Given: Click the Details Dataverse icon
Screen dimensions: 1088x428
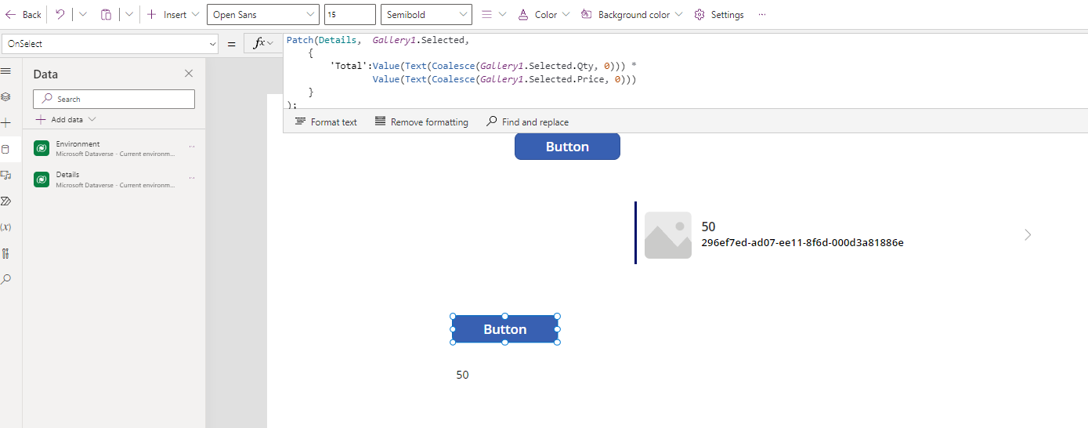Looking at the screenshot, I should click(42, 180).
